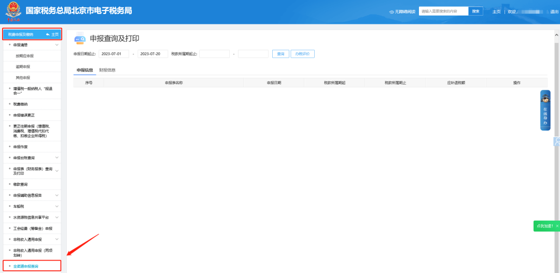Click the 申报日期 column header

pos(274,83)
